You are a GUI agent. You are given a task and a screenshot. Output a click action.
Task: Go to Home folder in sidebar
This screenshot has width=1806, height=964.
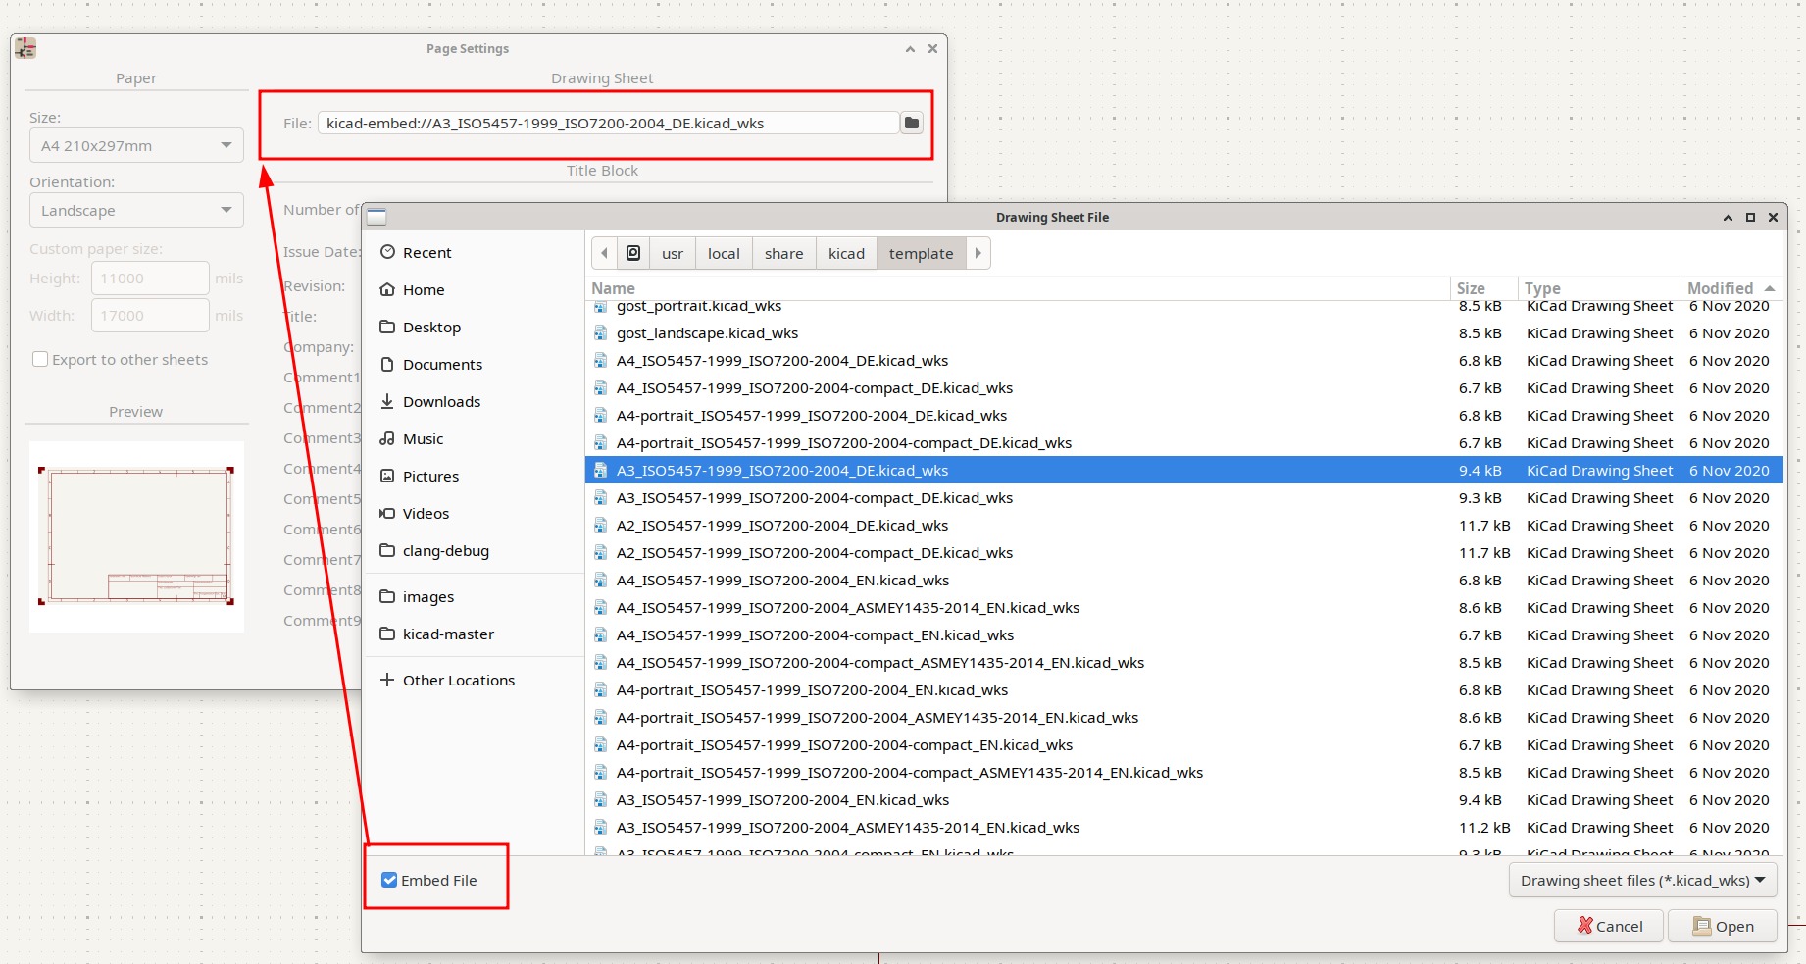(x=423, y=290)
